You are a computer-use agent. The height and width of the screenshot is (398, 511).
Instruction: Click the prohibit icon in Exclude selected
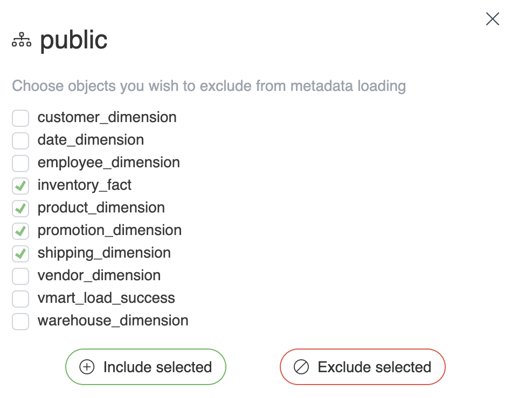click(301, 367)
